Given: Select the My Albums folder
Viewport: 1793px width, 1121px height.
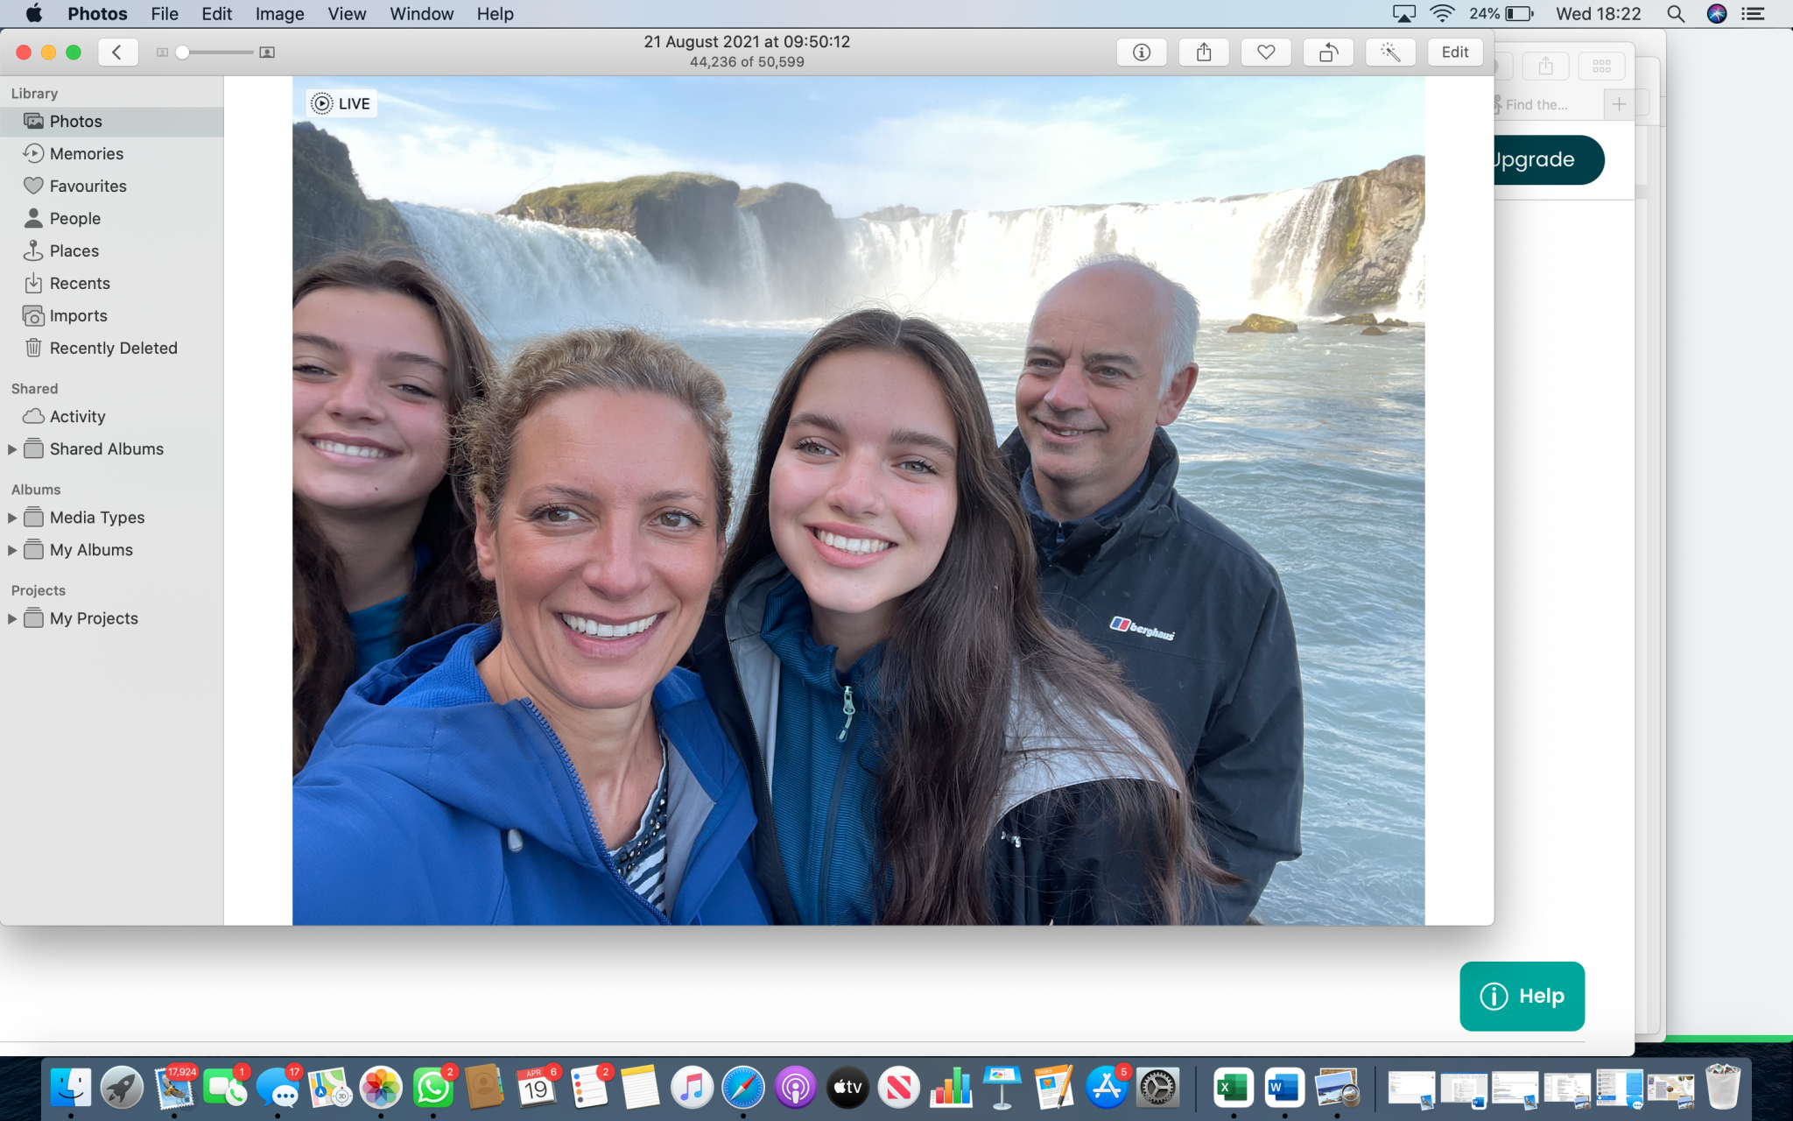Looking at the screenshot, I should (x=91, y=550).
